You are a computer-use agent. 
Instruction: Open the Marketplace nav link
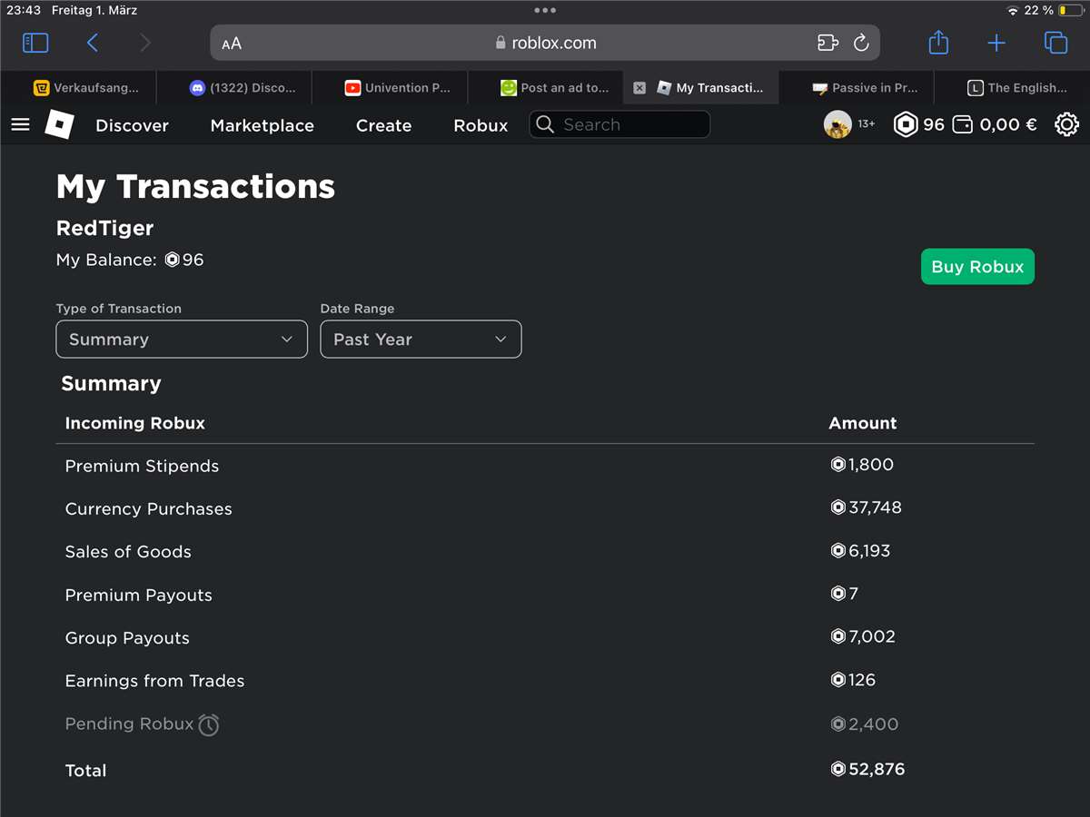click(x=263, y=125)
